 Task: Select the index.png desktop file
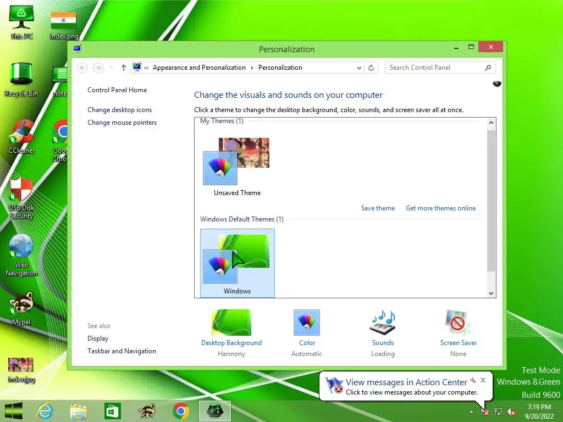point(64,25)
